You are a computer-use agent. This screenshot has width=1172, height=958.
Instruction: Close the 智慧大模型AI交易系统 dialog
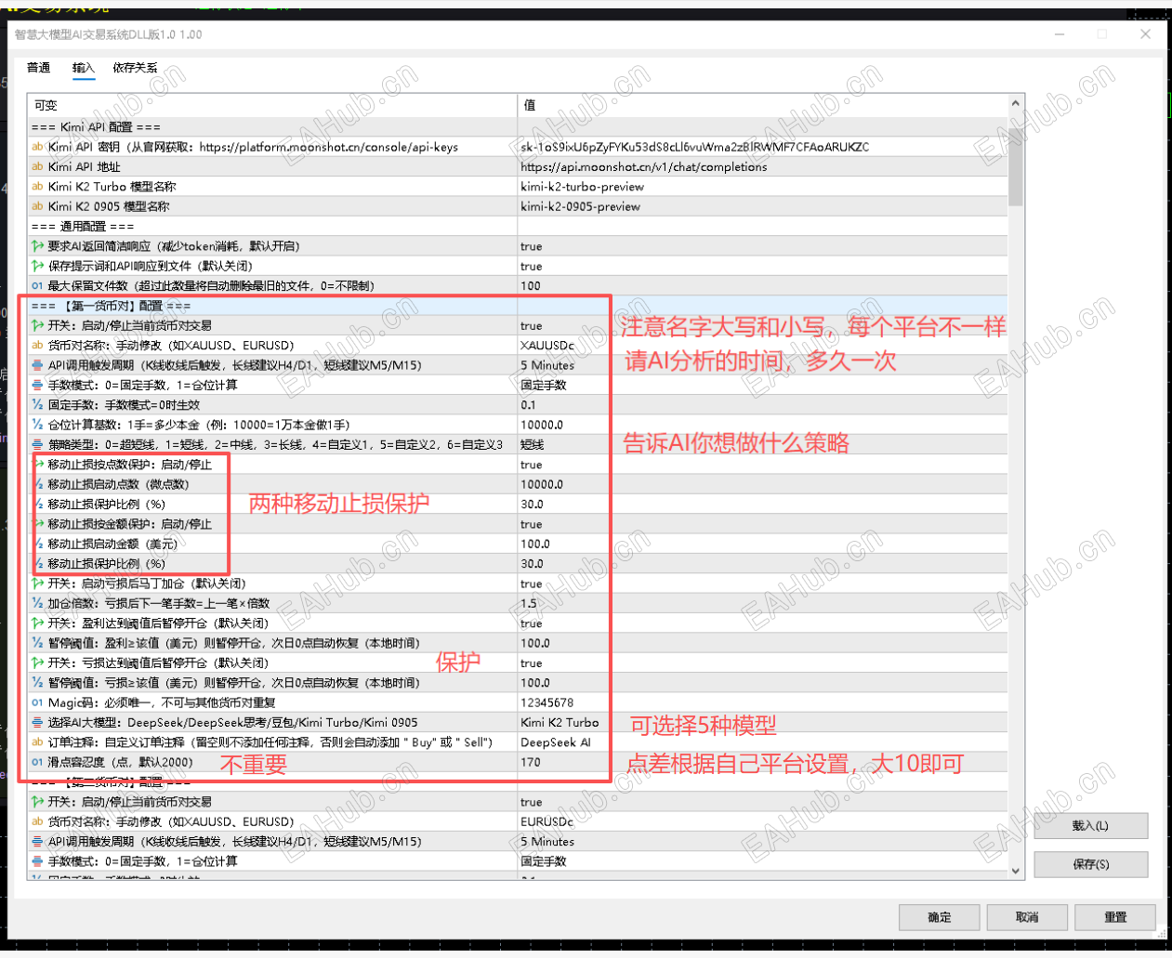coord(1145,33)
